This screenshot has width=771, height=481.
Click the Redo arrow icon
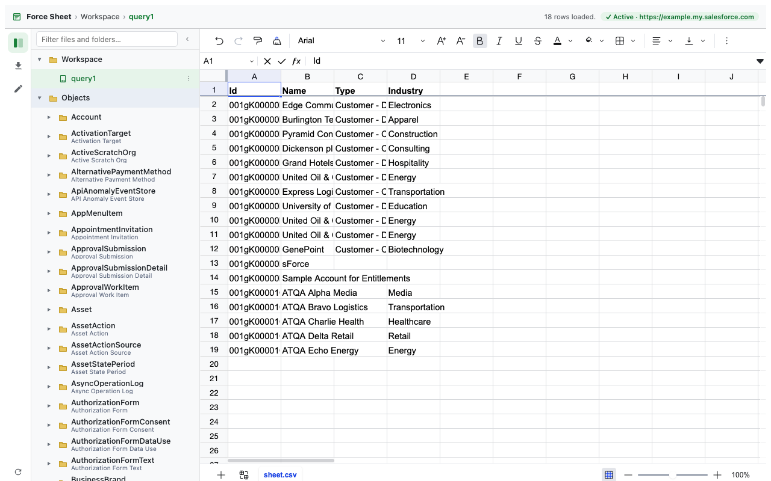point(239,41)
